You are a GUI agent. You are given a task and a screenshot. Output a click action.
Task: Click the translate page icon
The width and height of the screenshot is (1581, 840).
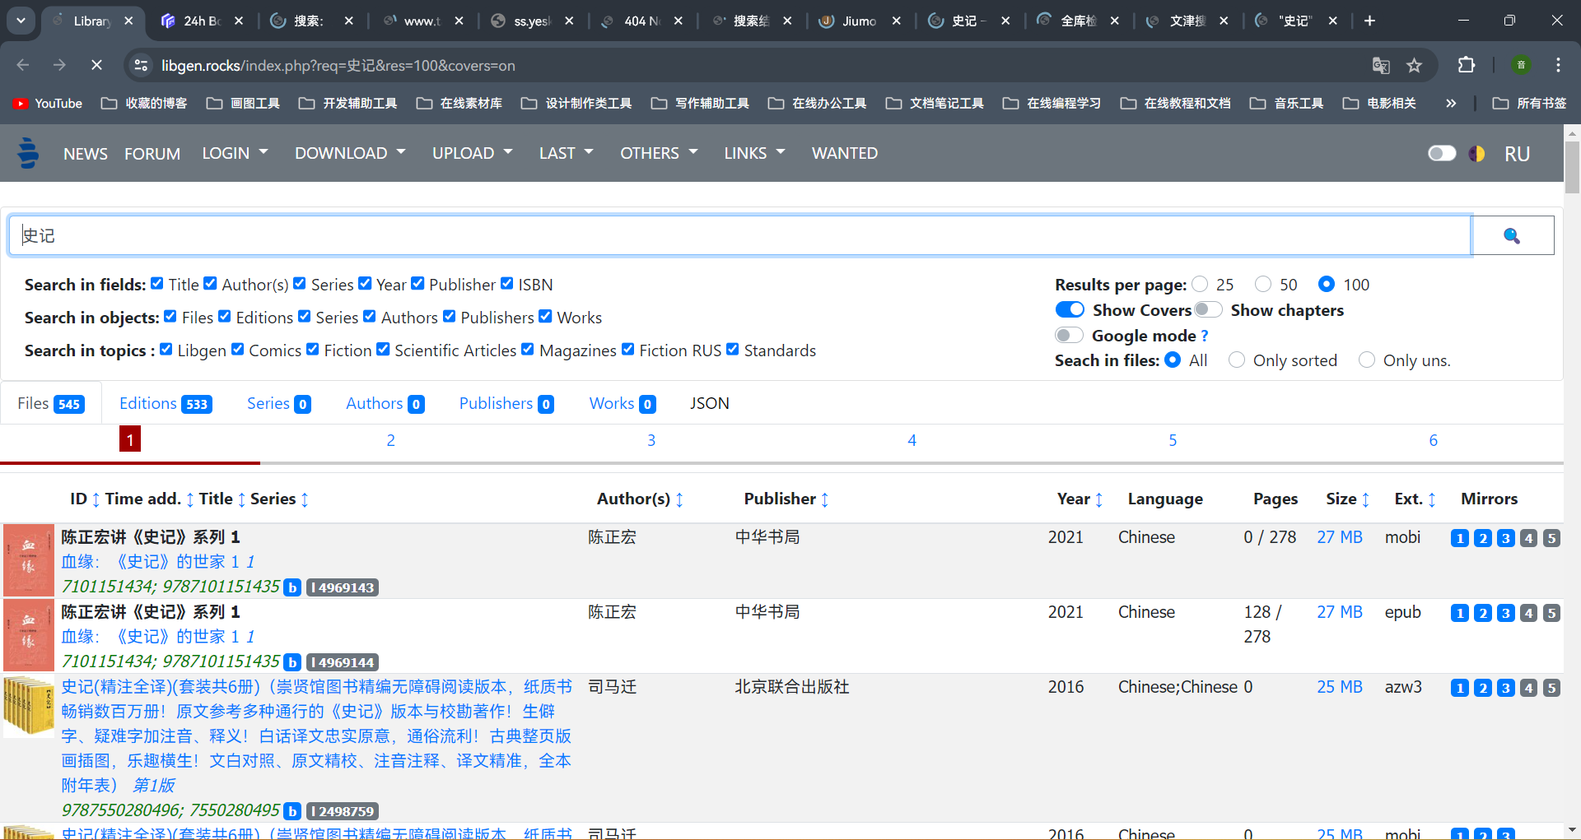pos(1381,66)
